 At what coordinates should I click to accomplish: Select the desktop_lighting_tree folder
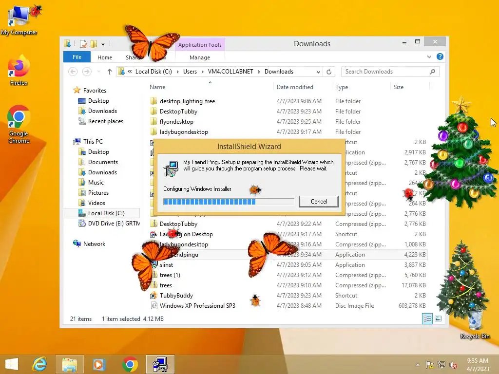coord(188,101)
